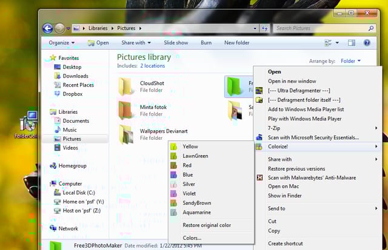Image resolution: width=388 pixels, height=250 pixels.
Task: Pick the Silver folder color swatch
Action: (174, 184)
